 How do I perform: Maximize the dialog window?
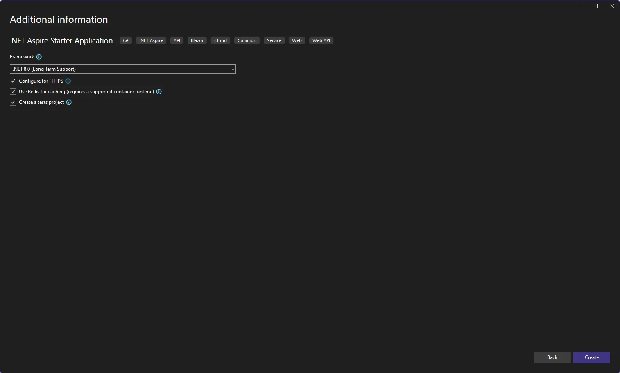pyautogui.click(x=596, y=6)
